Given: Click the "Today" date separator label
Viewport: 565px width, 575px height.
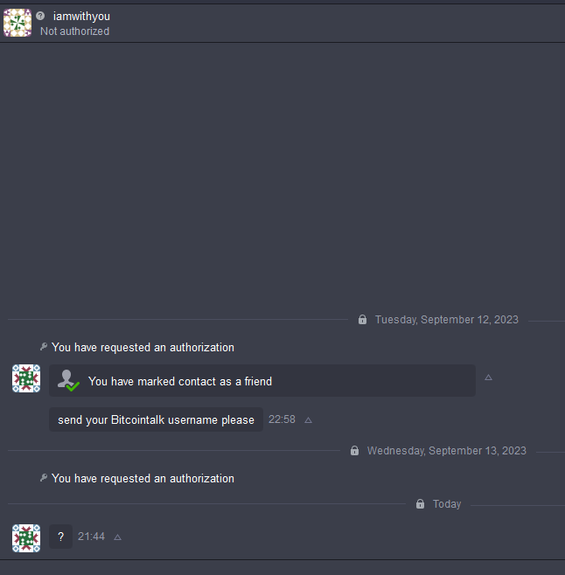Looking at the screenshot, I should point(447,504).
